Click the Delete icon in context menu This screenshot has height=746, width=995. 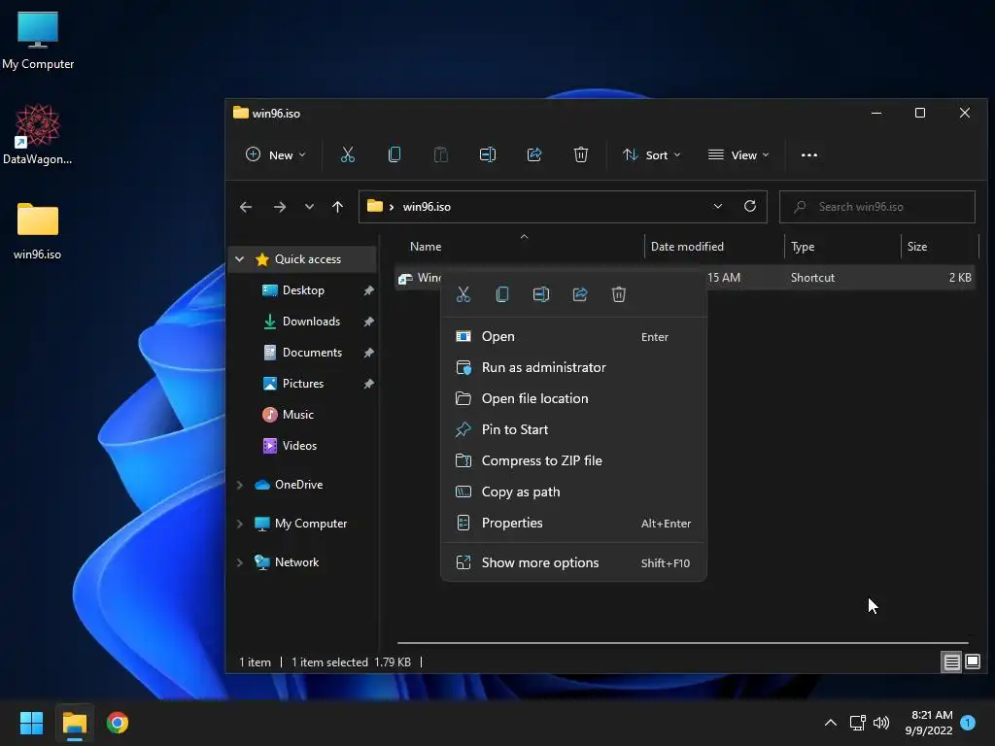(x=619, y=294)
